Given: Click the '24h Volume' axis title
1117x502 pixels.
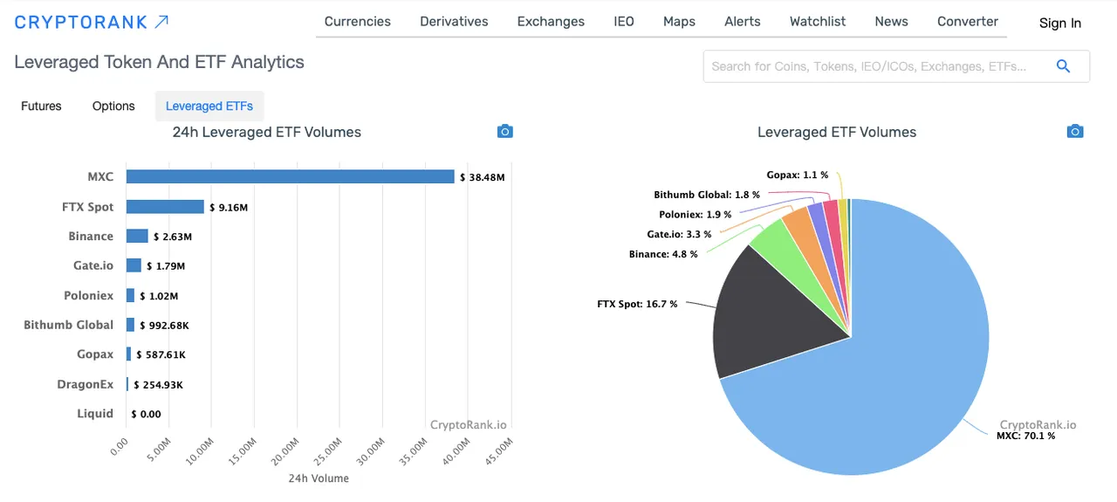Looking at the screenshot, I should [319, 478].
